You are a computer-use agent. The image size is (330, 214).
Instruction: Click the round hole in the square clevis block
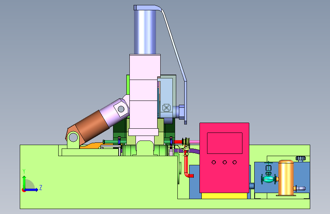pyautogui.click(x=121, y=109)
